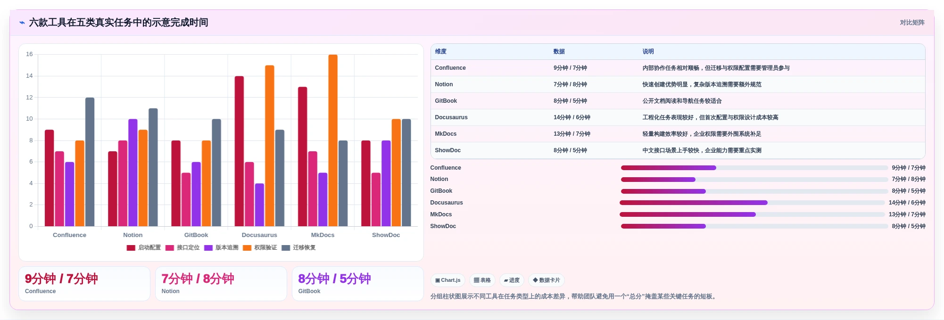
Task: Click the description starting 工程化任务表现较好
Action: pyautogui.click(x=710, y=117)
